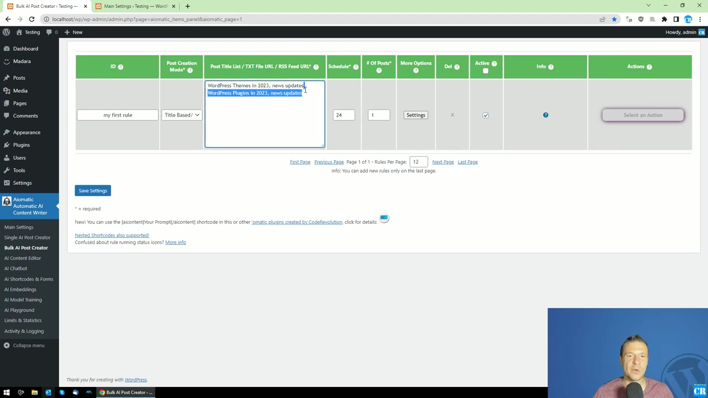This screenshot has width=708, height=398.
Task: Launch File Explorer from the taskbar
Action: pos(34,392)
